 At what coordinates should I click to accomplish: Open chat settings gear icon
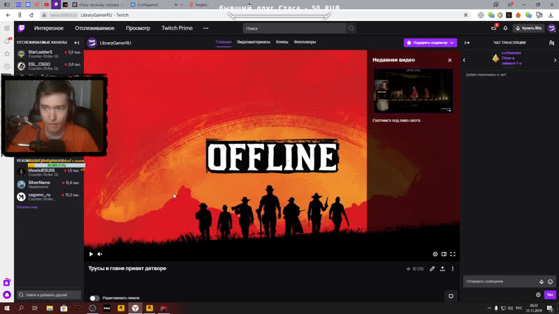538,294
